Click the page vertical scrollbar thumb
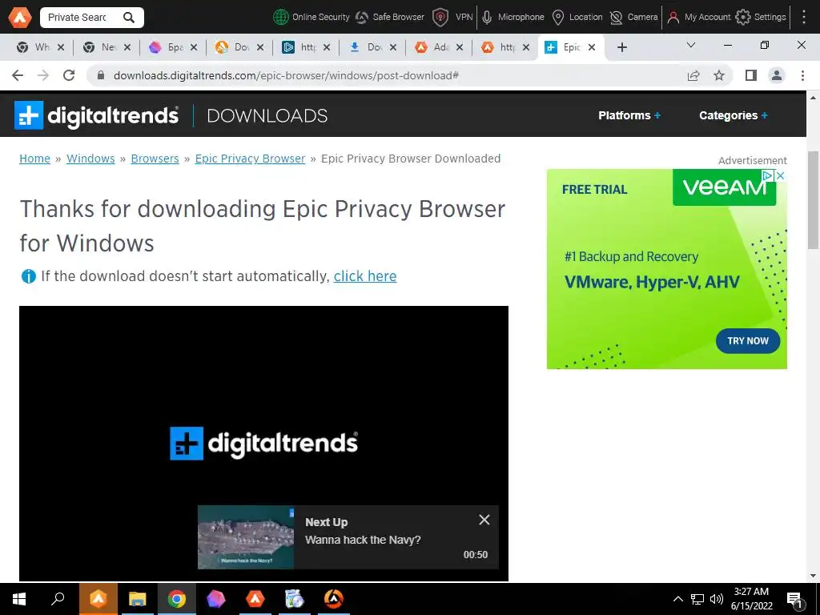The height and width of the screenshot is (615, 820). tap(814, 201)
